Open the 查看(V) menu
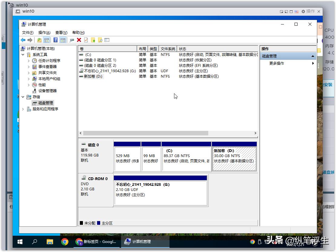The height and width of the screenshot is (252, 336). click(60, 32)
